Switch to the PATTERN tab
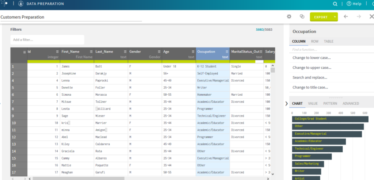Screen dimensions: 374x180 [x=330, y=103]
